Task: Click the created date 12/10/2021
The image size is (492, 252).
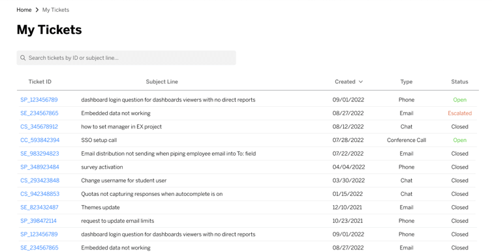Action: [x=347, y=207]
